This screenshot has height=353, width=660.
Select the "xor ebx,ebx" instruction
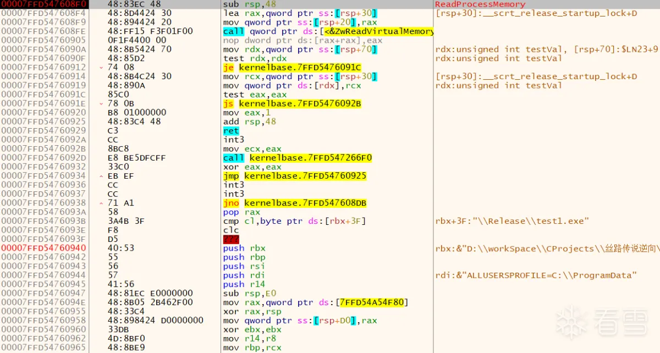point(252,329)
